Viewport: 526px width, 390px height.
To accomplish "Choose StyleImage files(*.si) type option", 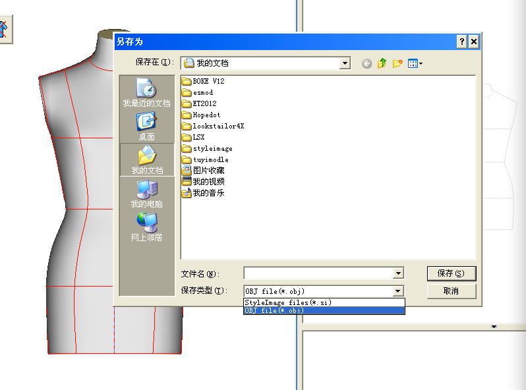I will pyautogui.click(x=324, y=302).
